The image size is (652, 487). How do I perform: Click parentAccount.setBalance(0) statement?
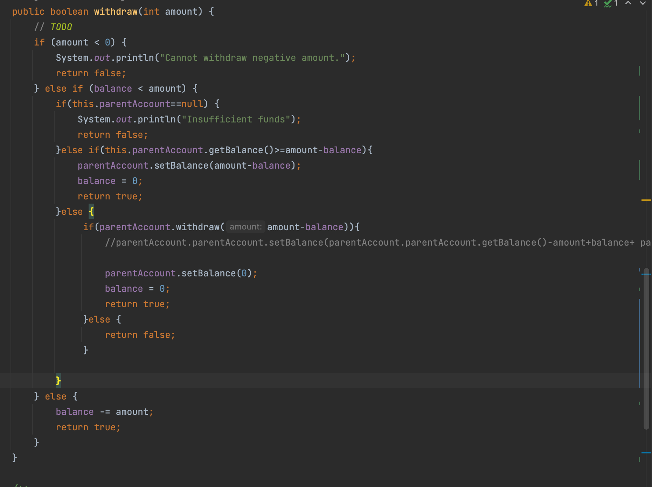(x=181, y=273)
